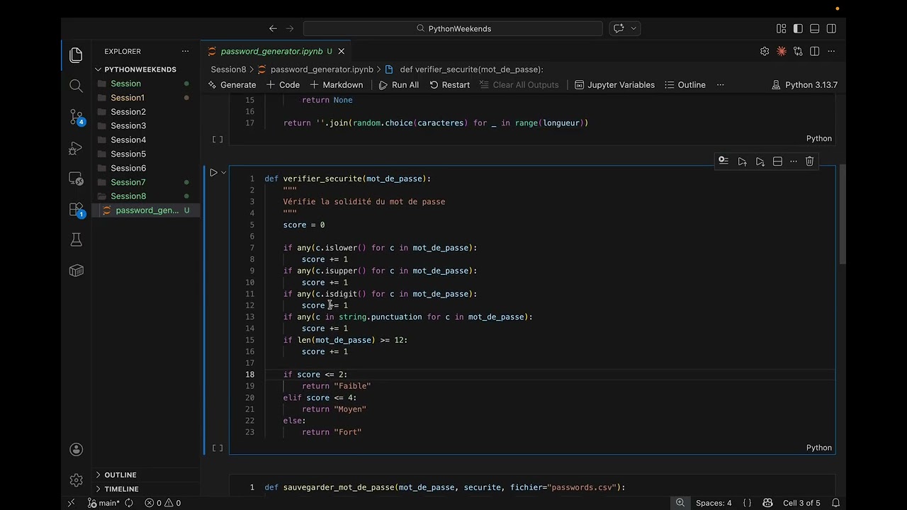Close the password_generator.ipynb tab
Viewport: 907px width, 510px height.
pyautogui.click(x=341, y=51)
